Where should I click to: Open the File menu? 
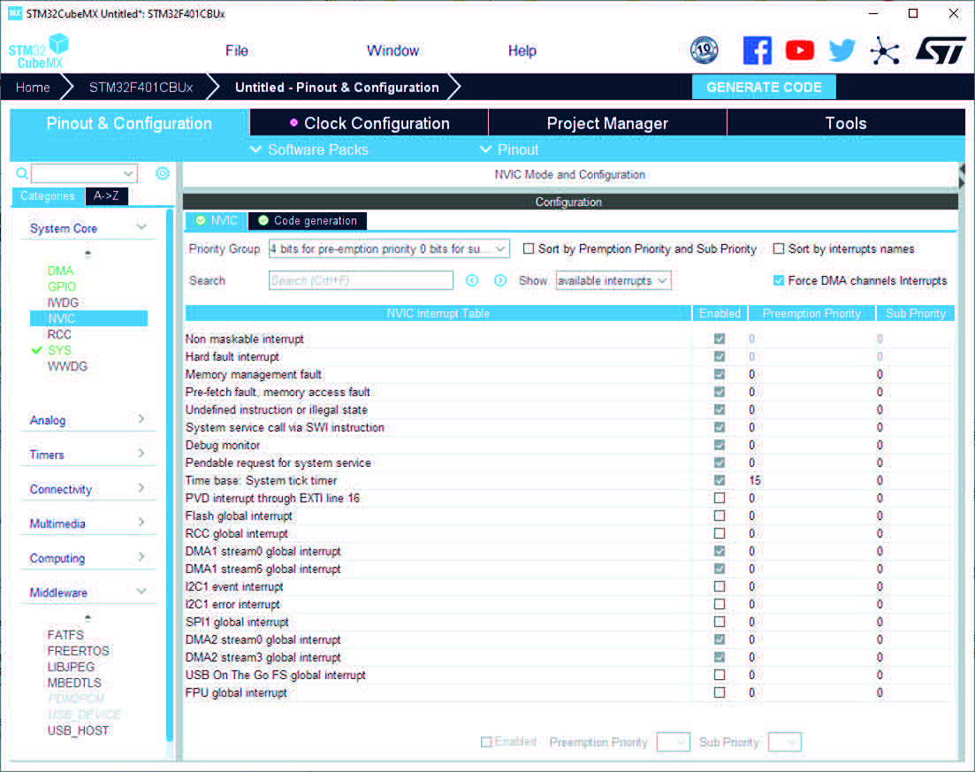pos(236,51)
